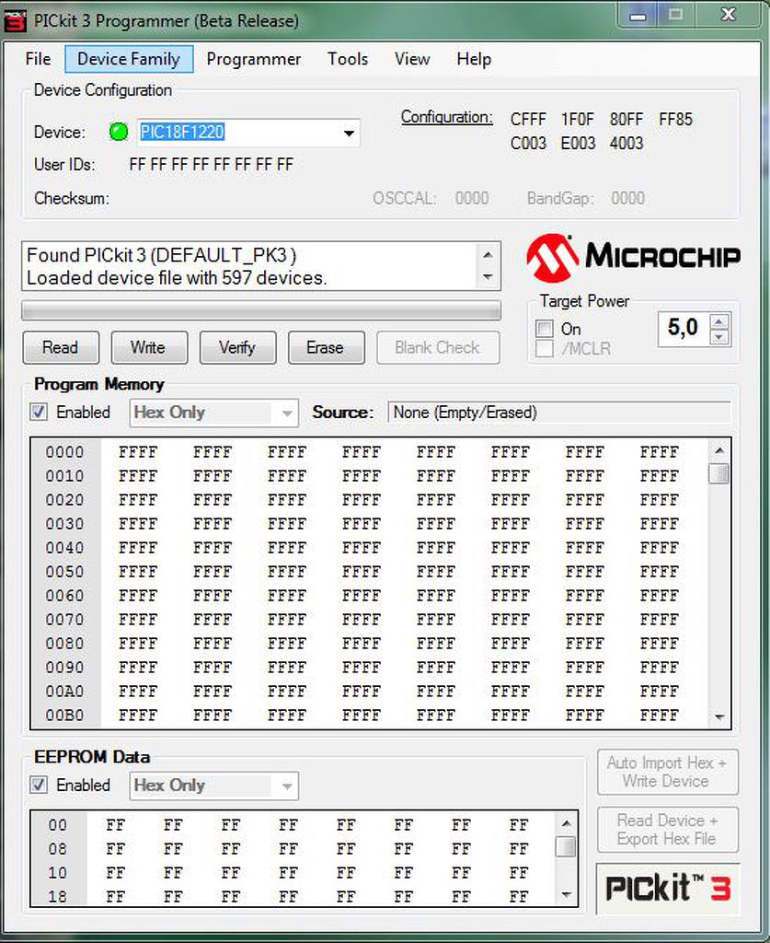The width and height of the screenshot is (770, 943).
Task: Increase target voltage with up arrow
Action: point(719,321)
